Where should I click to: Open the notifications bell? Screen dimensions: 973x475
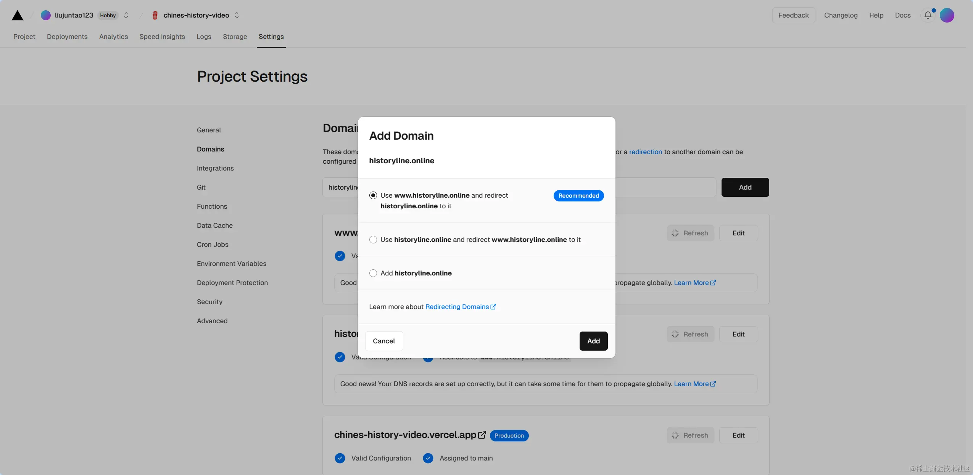[928, 15]
